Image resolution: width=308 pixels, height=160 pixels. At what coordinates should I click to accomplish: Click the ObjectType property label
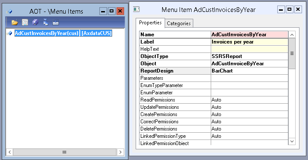[x=154, y=56]
